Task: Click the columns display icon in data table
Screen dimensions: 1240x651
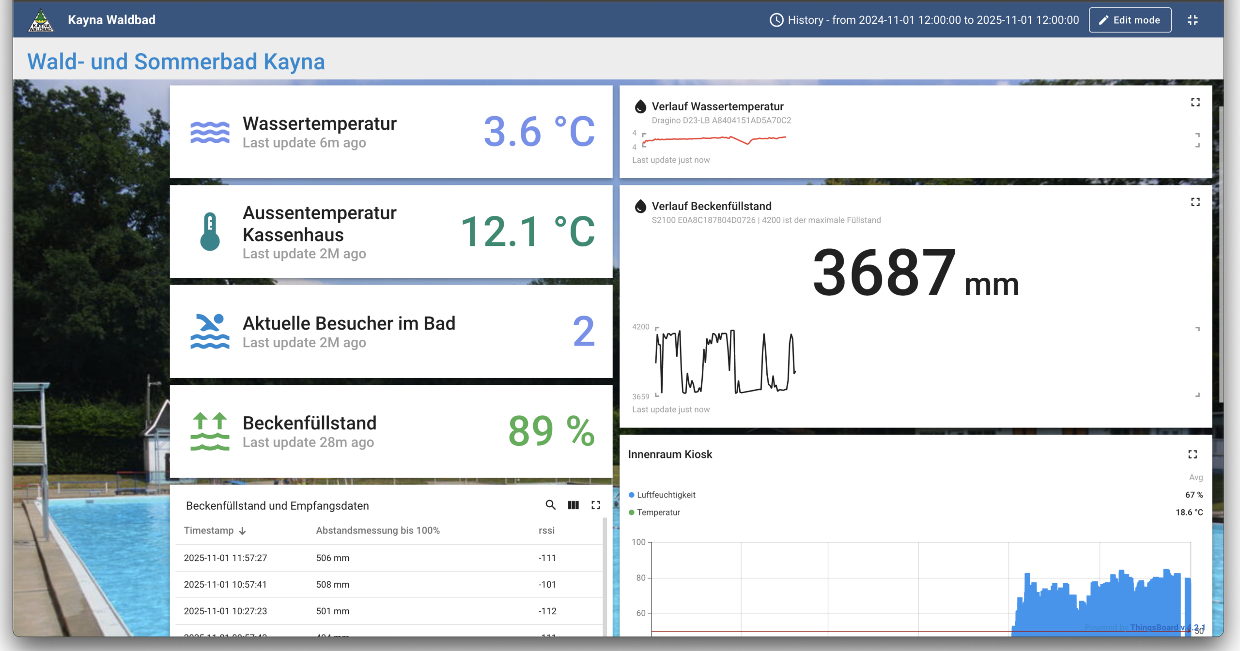Action: (x=573, y=505)
